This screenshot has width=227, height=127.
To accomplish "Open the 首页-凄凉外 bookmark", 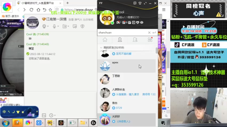I will pos(10,16).
